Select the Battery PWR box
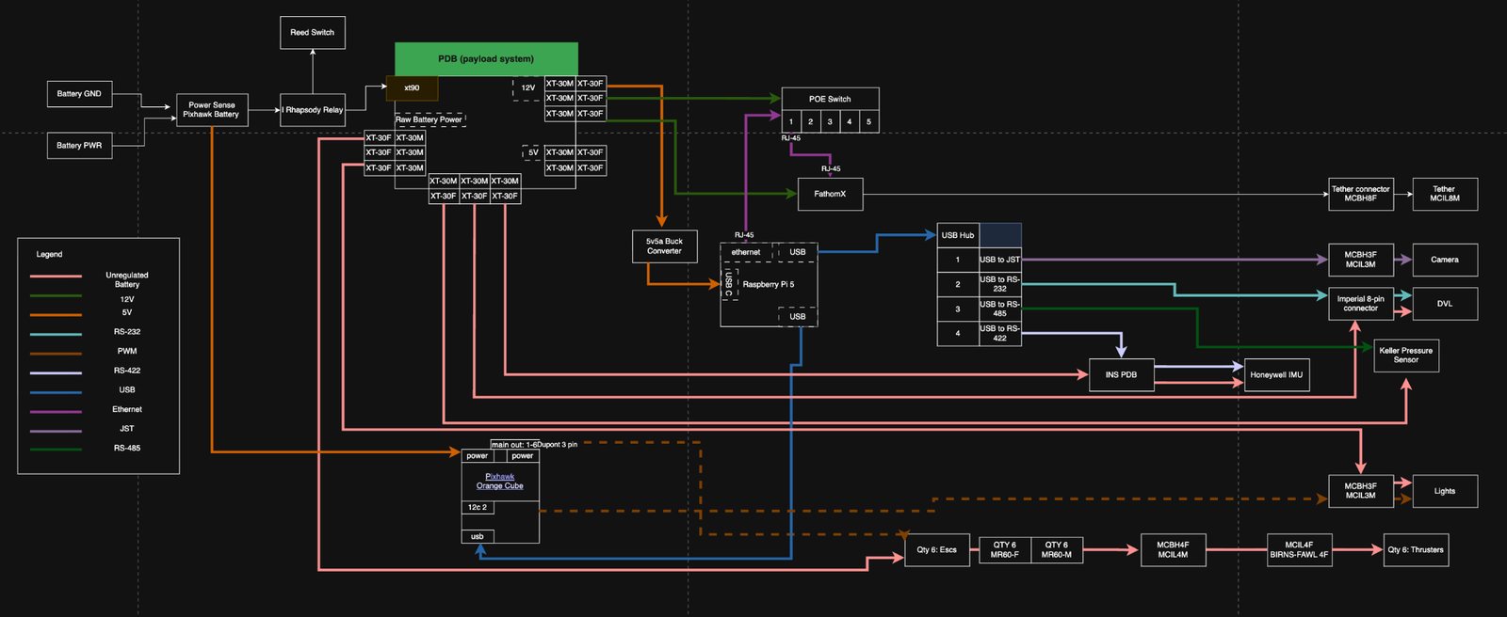1507x617 pixels. (79, 146)
